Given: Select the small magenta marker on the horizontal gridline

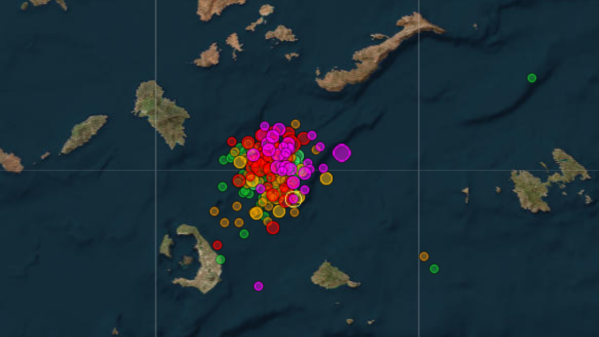Looking at the screenshot, I should pos(323,168).
